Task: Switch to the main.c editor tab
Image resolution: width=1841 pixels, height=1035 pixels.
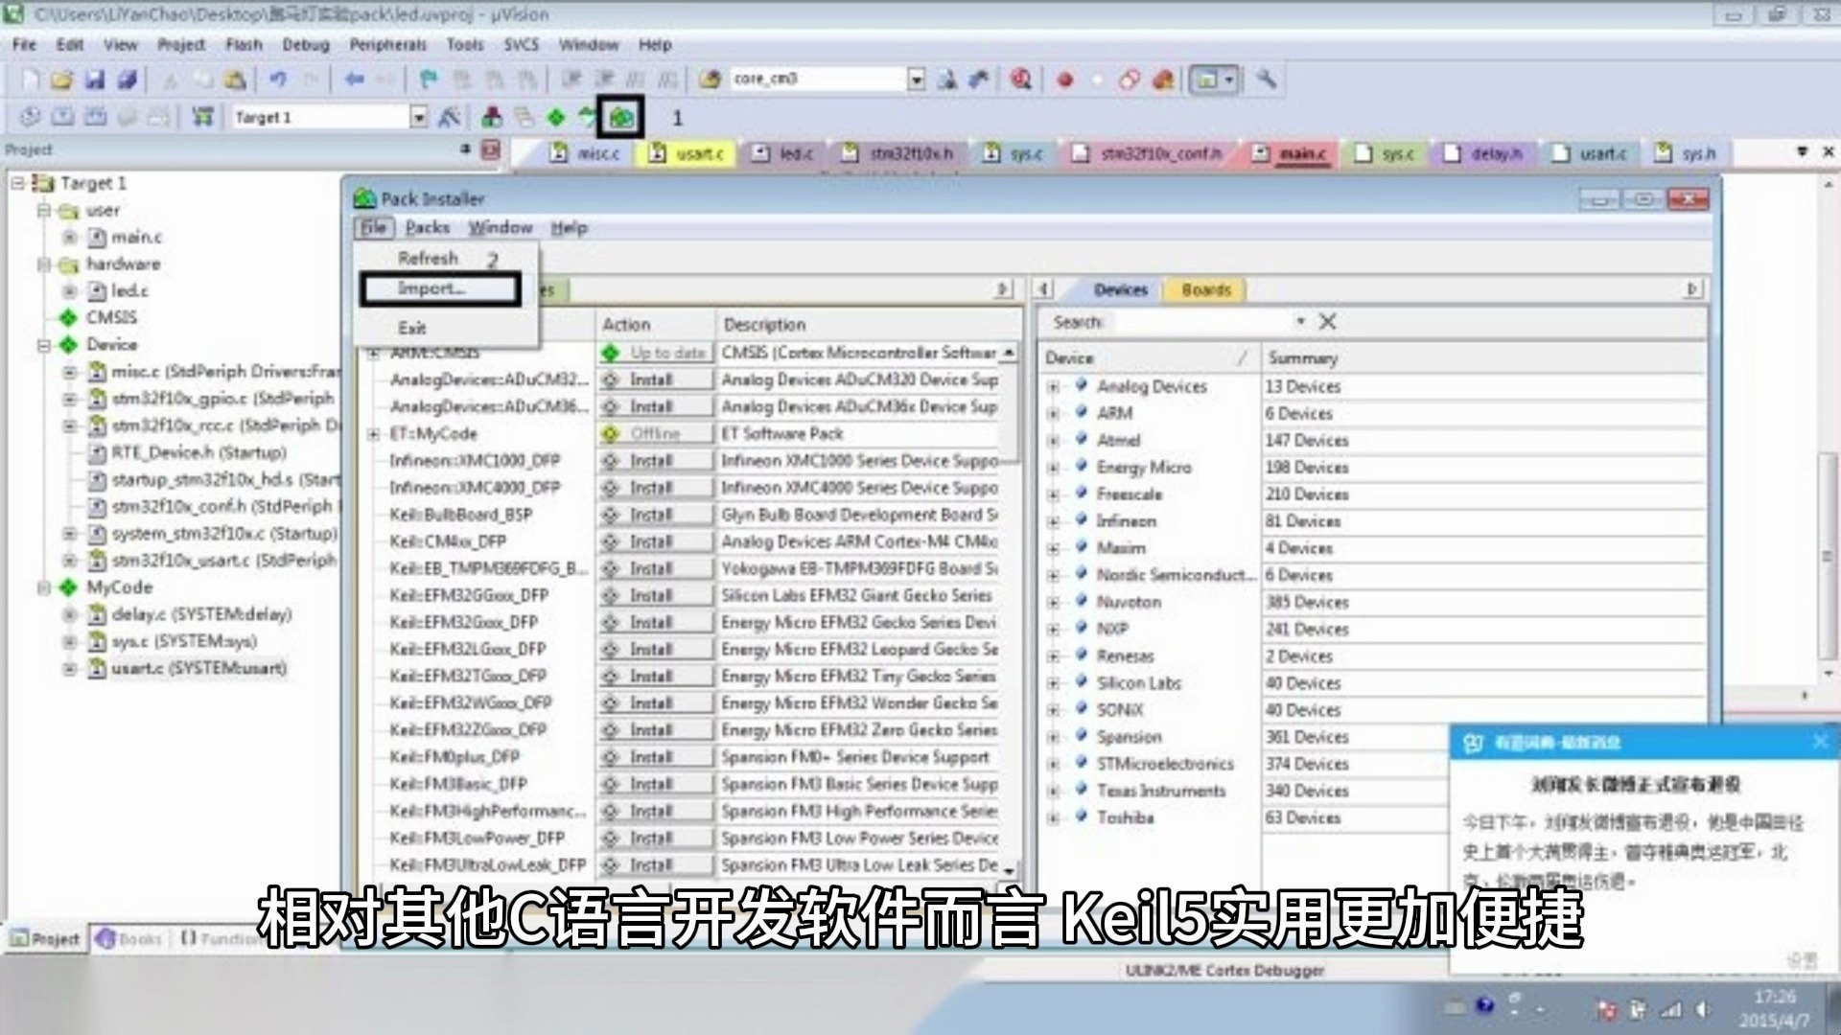Action: click(x=1292, y=153)
